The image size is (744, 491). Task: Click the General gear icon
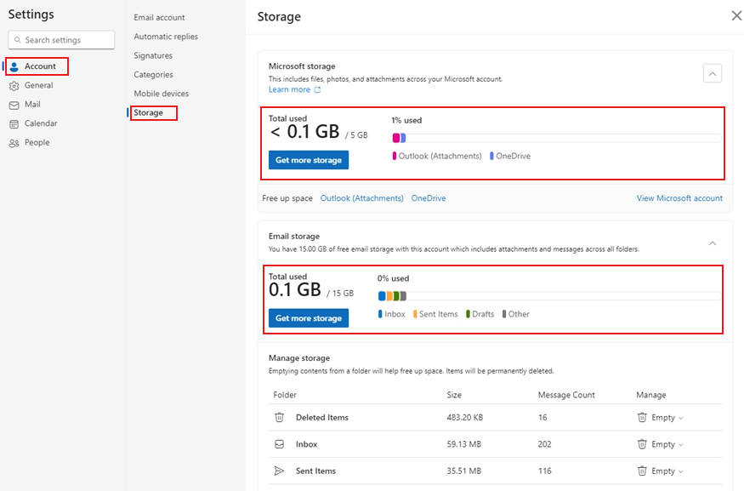[x=14, y=86]
